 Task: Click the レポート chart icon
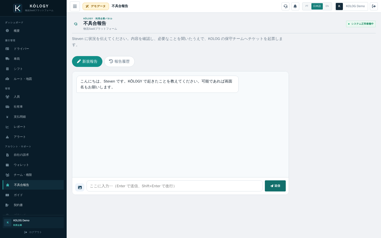(x=7, y=127)
